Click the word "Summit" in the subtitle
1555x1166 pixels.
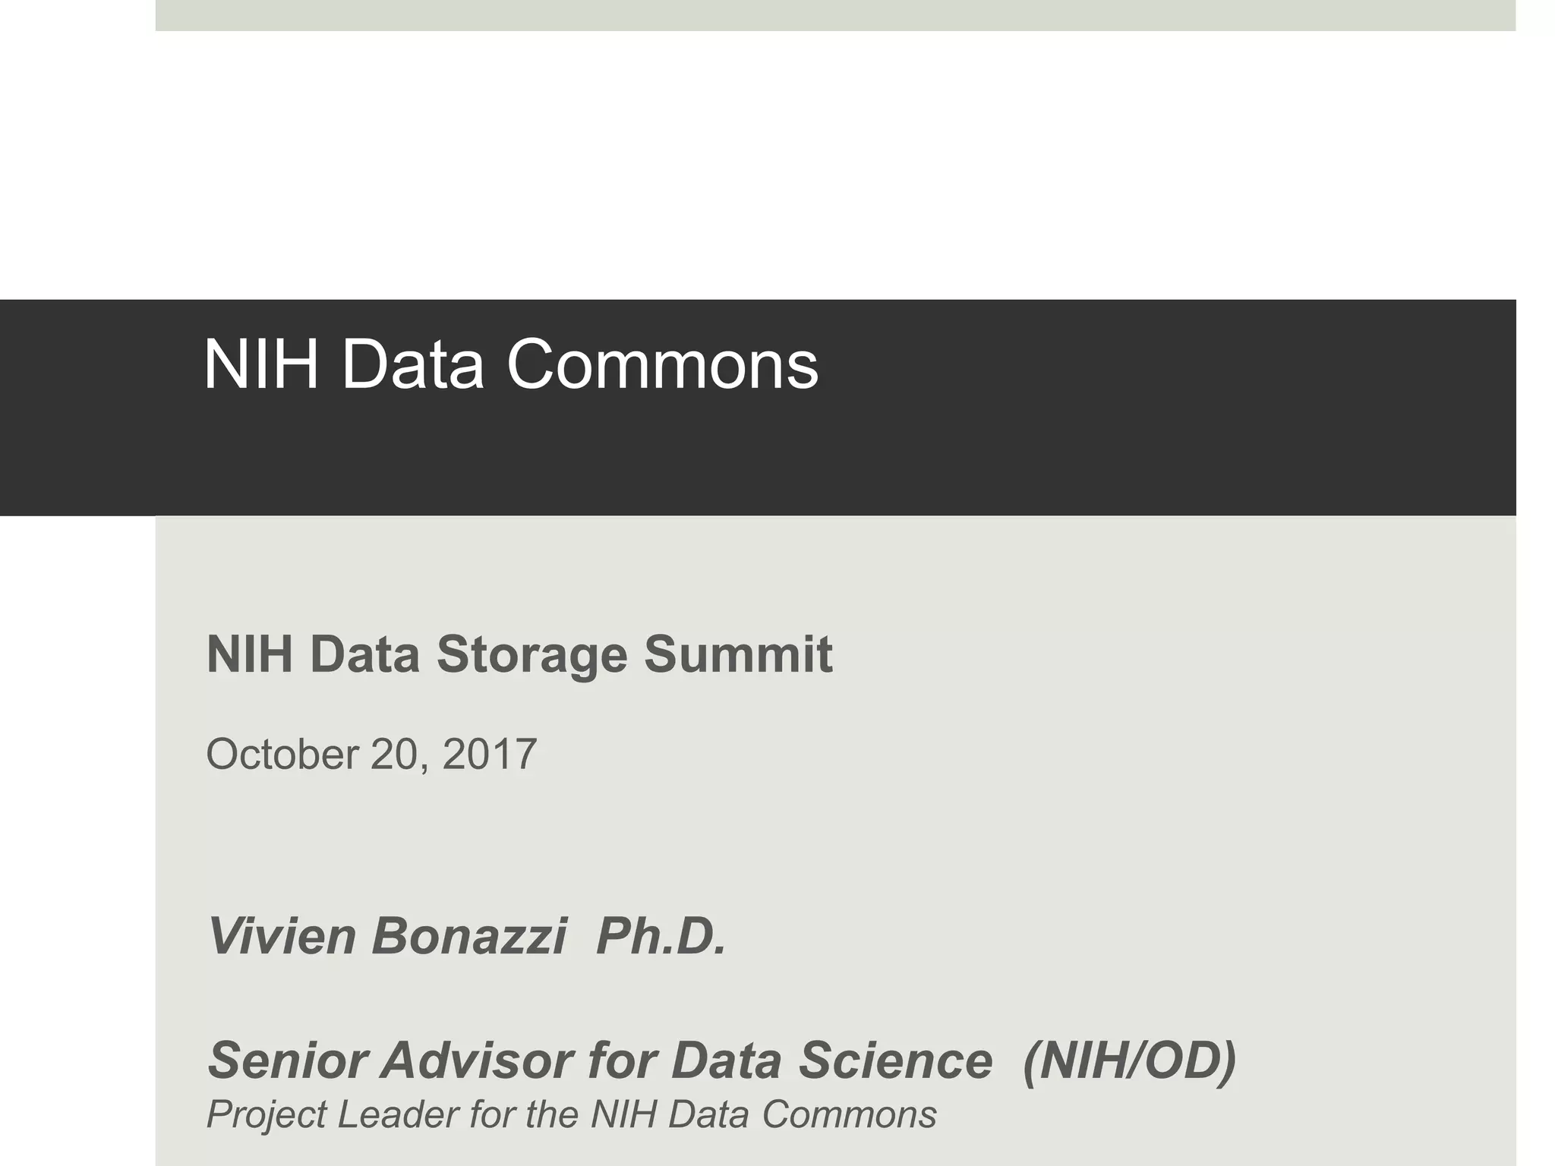pyautogui.click(x=738, y=654)
